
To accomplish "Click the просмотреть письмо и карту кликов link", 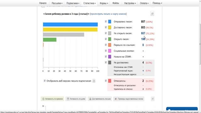I will pos(108,14).
